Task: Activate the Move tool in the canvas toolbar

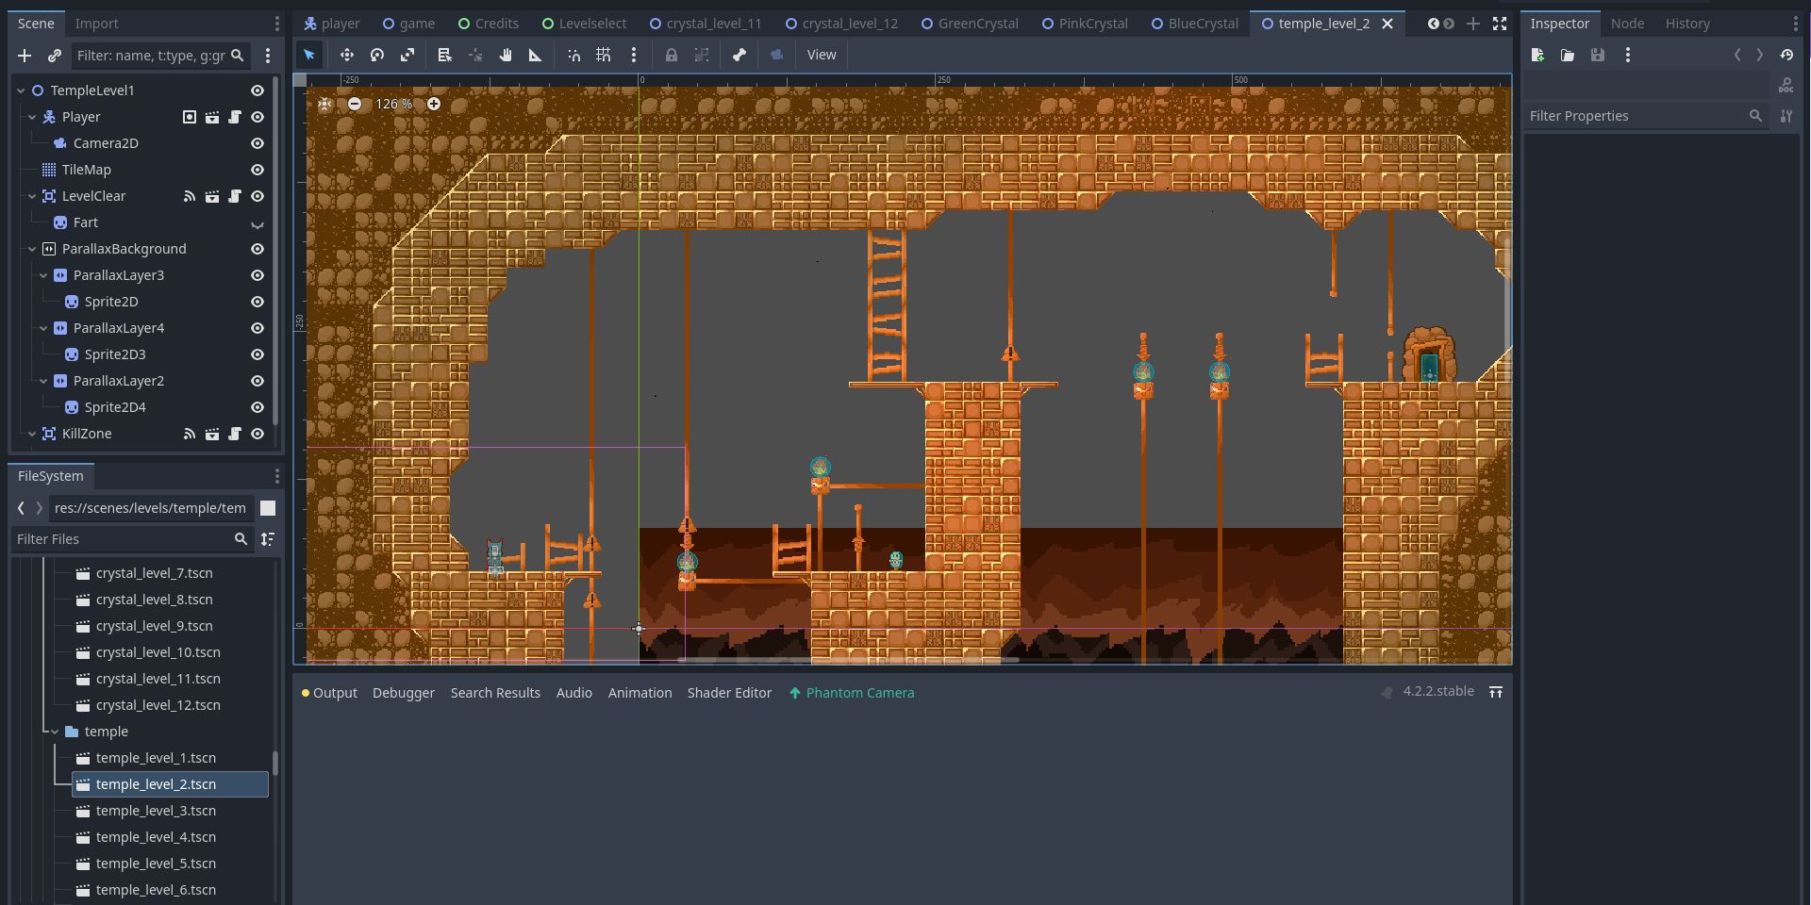Action: point(347,55)
